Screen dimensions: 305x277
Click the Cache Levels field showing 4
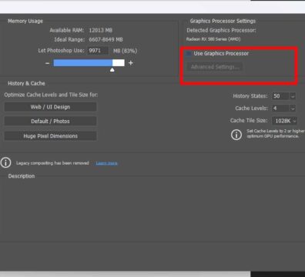pos(280,108)
